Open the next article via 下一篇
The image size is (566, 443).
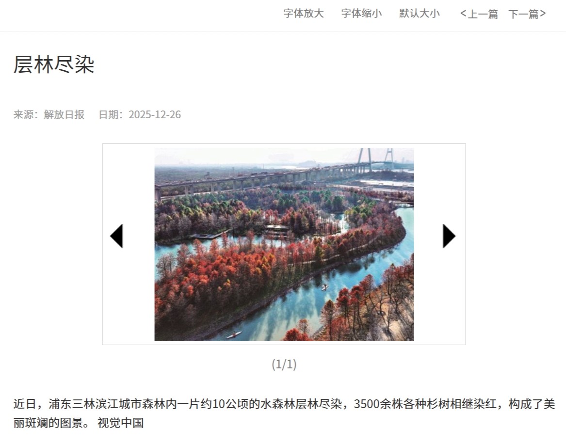(527, 14)
